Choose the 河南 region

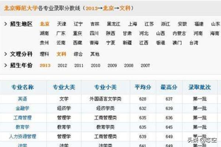[198, 33]
